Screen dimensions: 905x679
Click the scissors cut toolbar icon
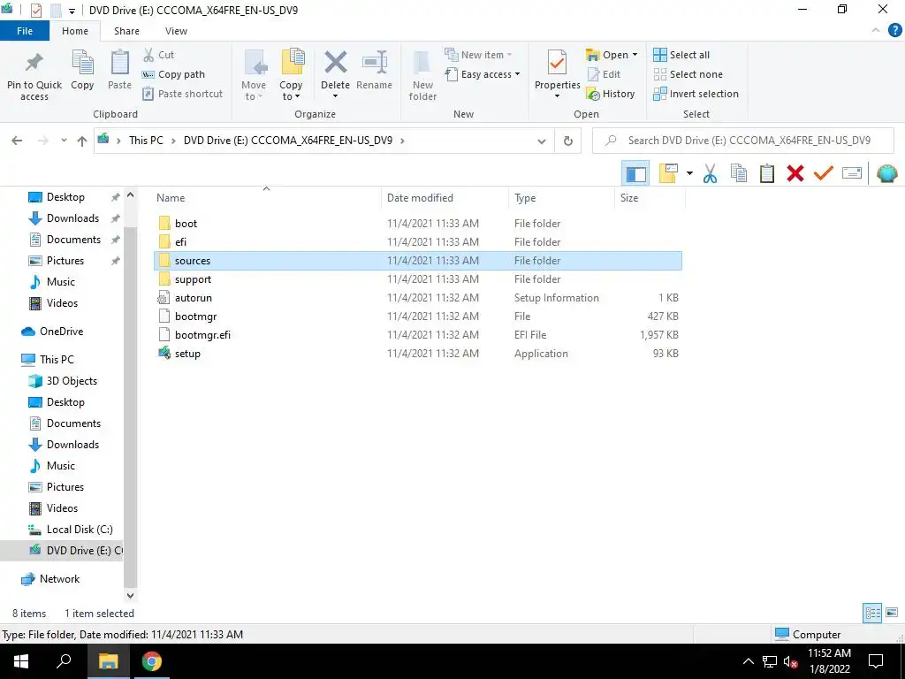tap(710, 173)
